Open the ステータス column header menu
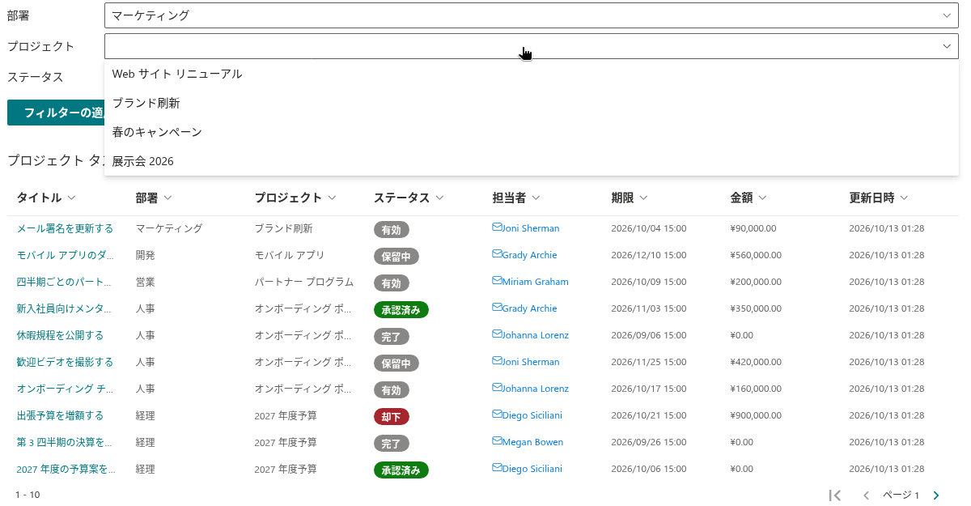 (x=439, y=198)
